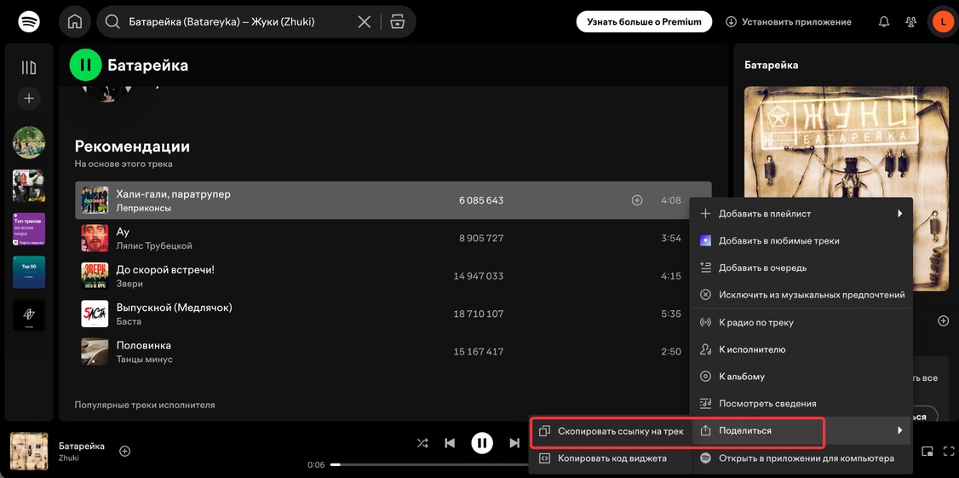959x478 pixels.
Task: Open artist Леприконсы link
Action: [144, 208]
